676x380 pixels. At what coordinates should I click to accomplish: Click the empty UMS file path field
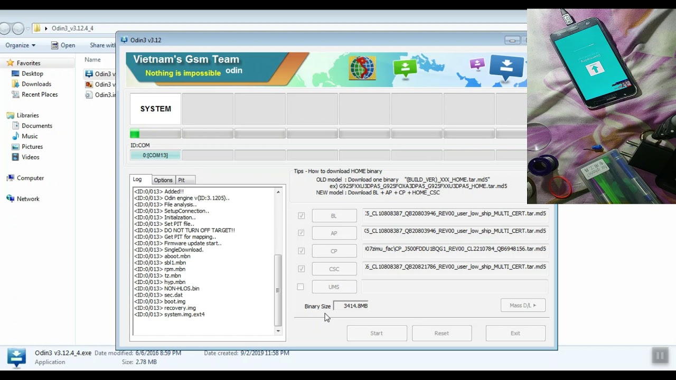(455, 287)
